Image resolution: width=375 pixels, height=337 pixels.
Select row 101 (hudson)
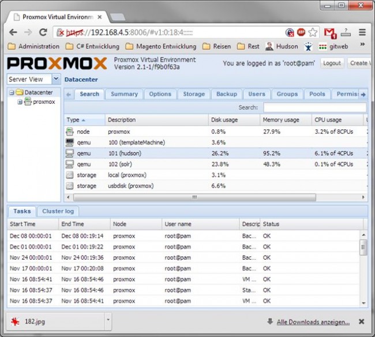tap(216, 153)
